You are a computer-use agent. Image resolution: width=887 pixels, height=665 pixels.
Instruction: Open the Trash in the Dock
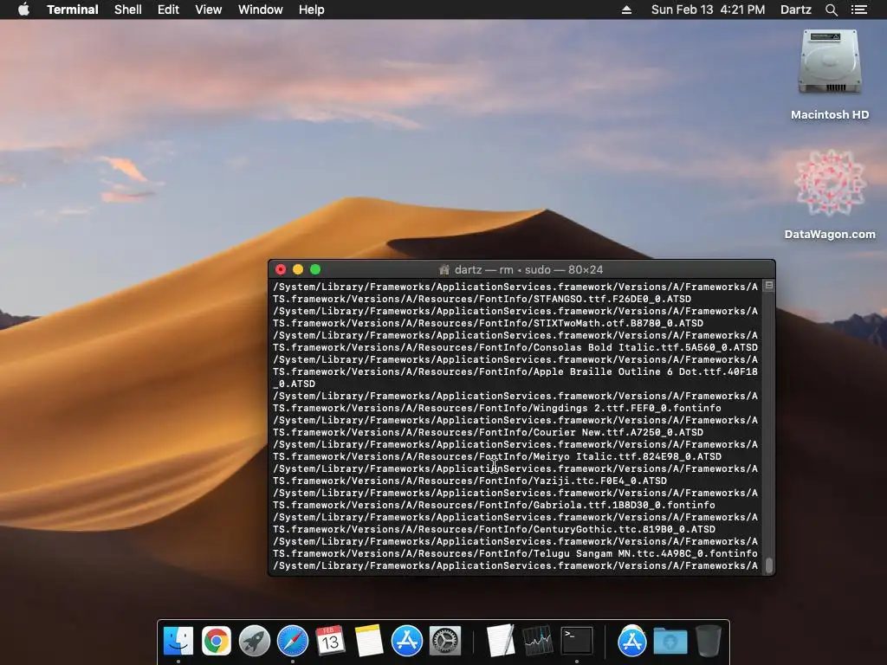click(x=708, y=641)
